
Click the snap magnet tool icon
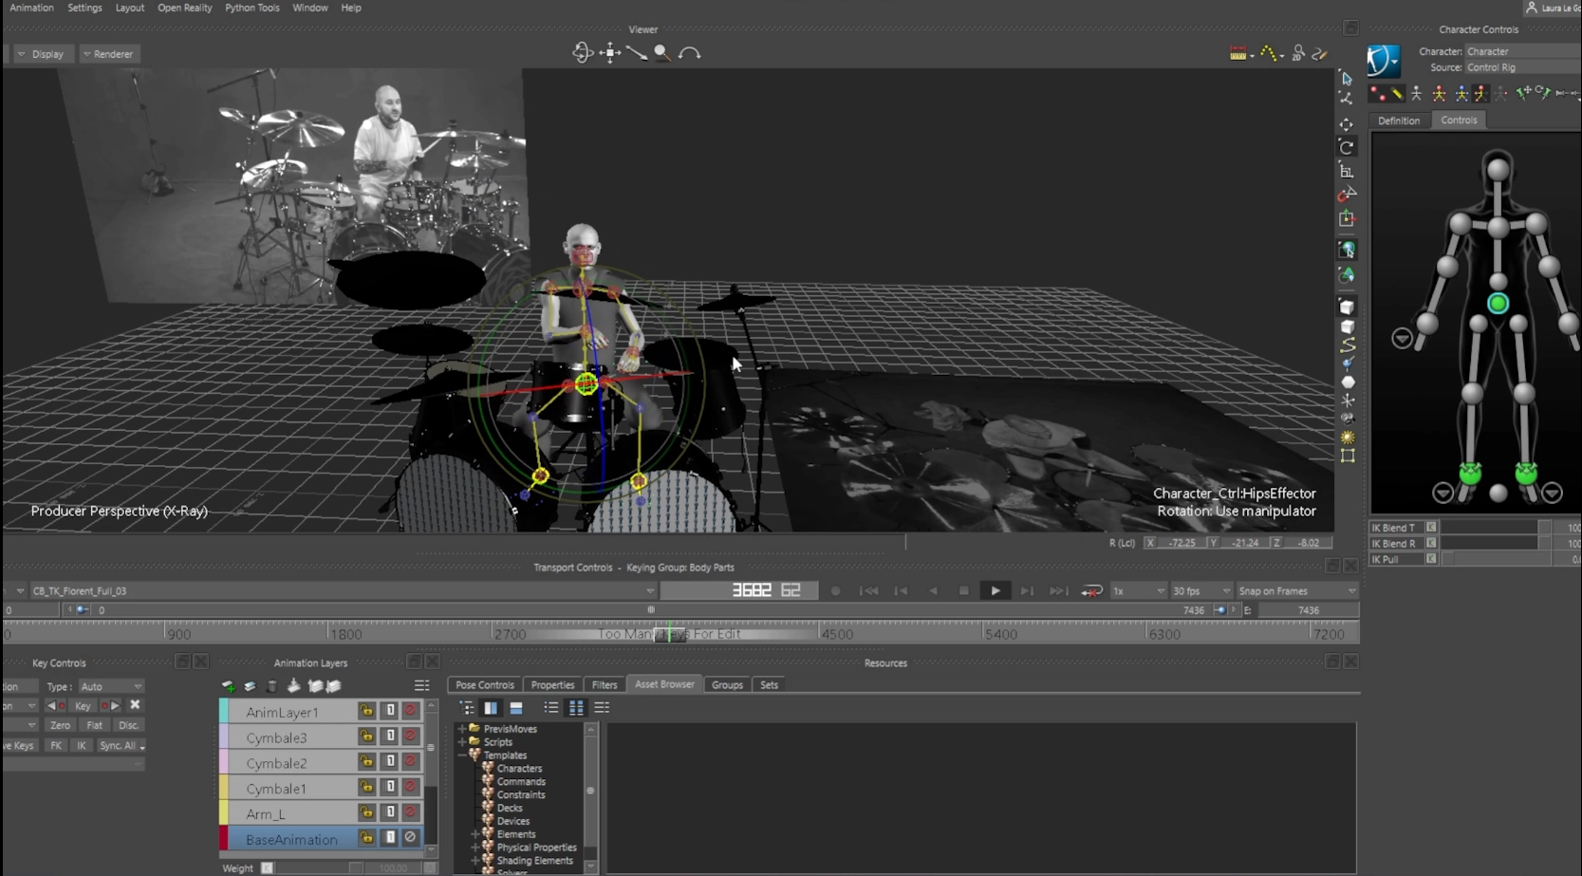pos(1347,195)
